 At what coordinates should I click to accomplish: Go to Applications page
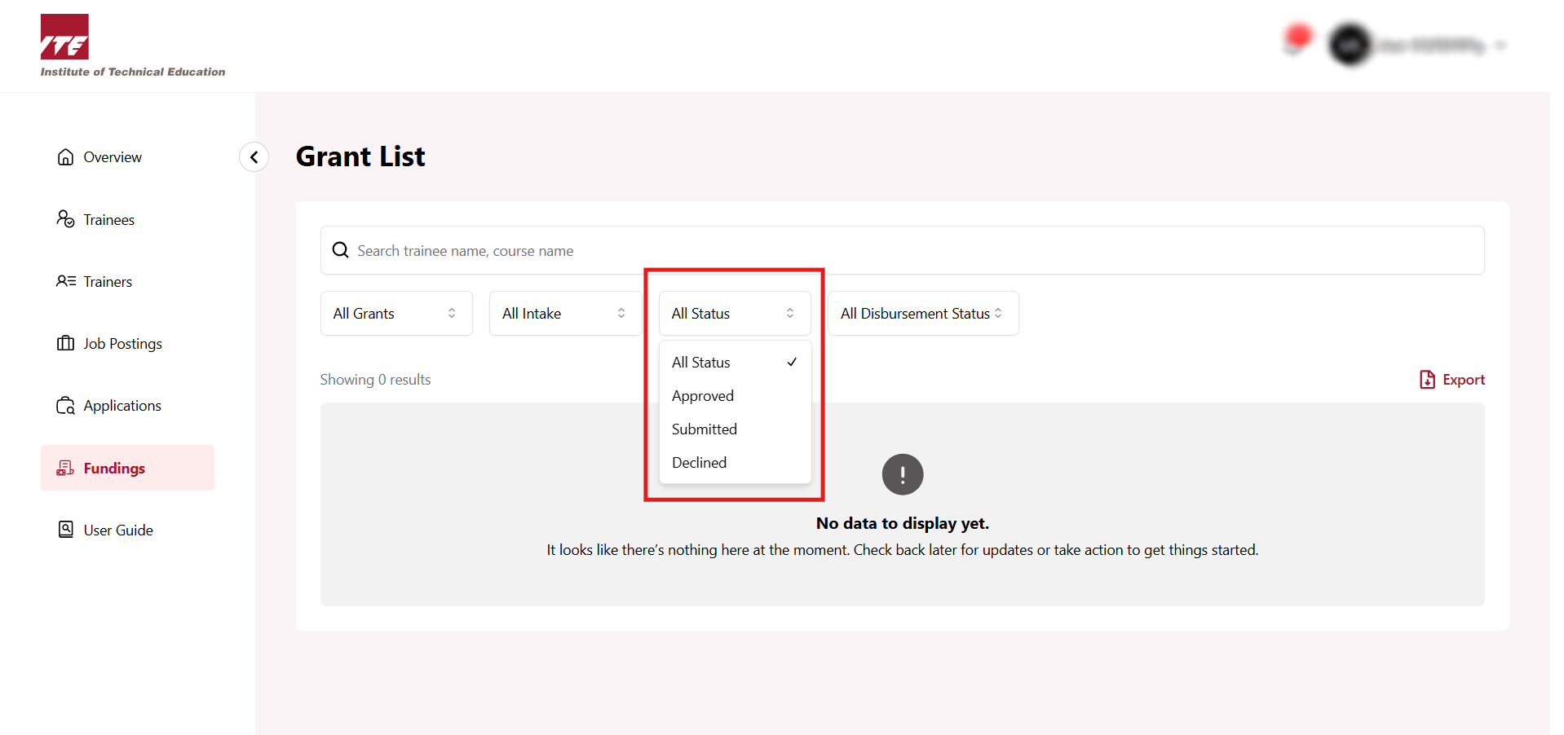click(x=122, y=406)
